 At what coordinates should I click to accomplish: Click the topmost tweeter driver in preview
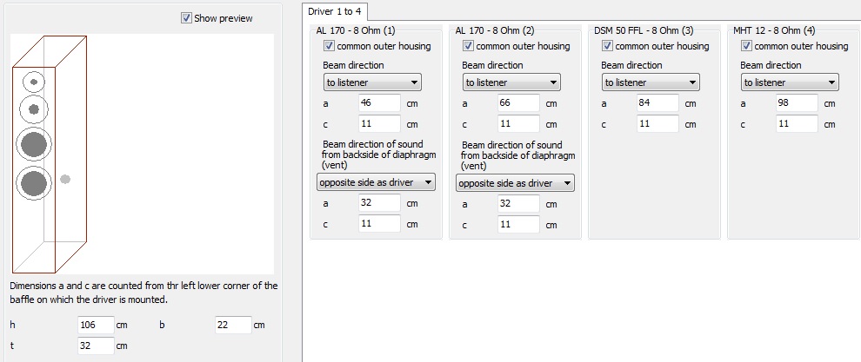click(34, 82)
